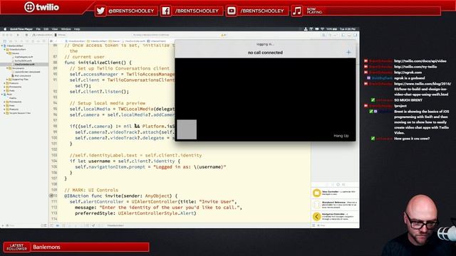Expand the Supporting Files folder
Viewport: 456px width, 256px height.
coord(8,79)
